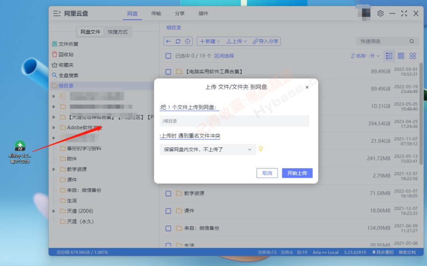Click the 【电脑实用软件工具合集】 folder icon
The image size is (427, 266).
point(179,71)
